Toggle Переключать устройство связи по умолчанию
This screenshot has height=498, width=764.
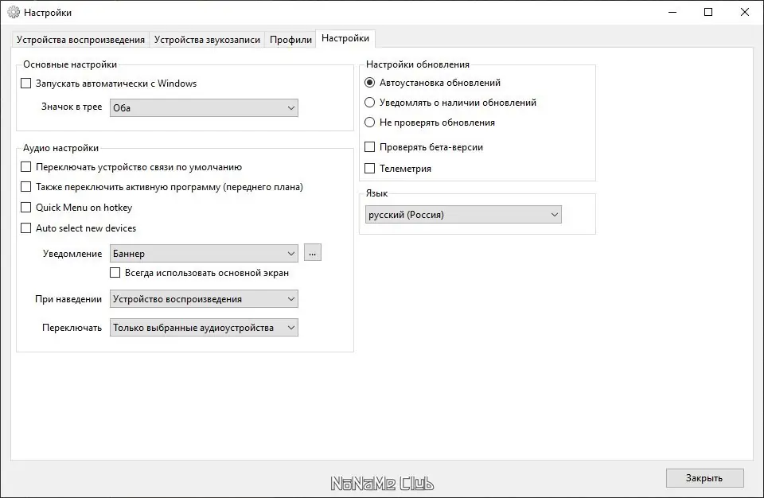(25, 167)
